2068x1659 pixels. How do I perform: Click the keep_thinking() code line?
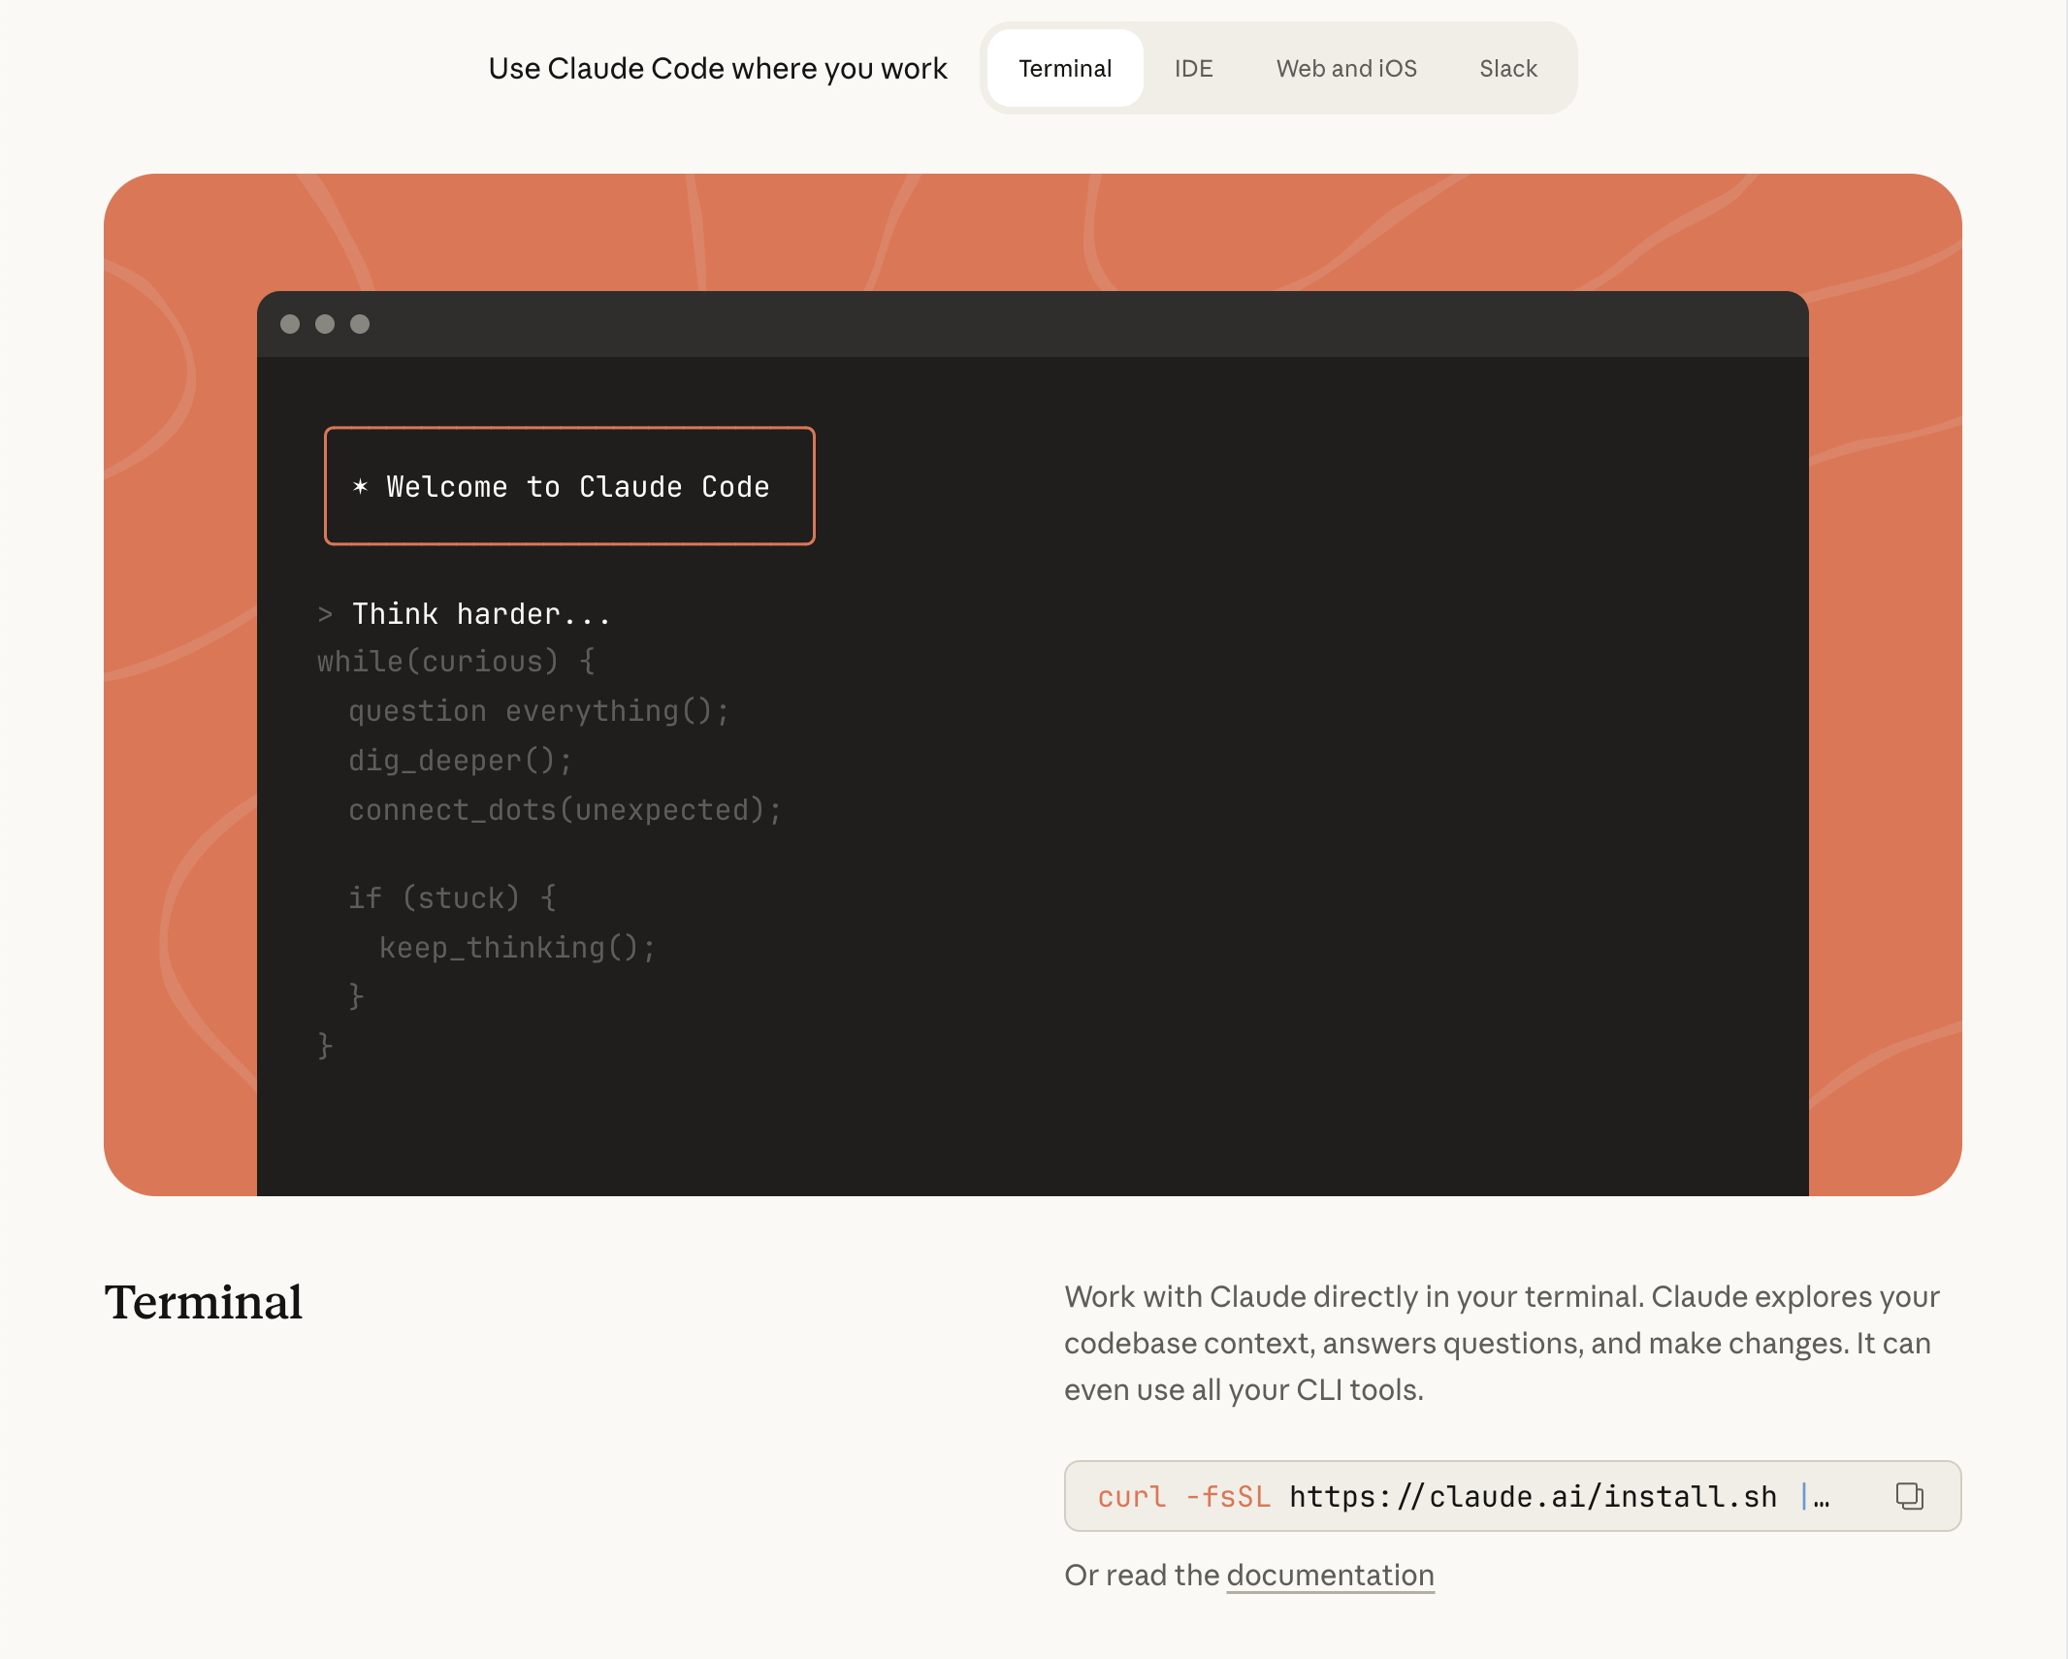[x=517, y=947]
